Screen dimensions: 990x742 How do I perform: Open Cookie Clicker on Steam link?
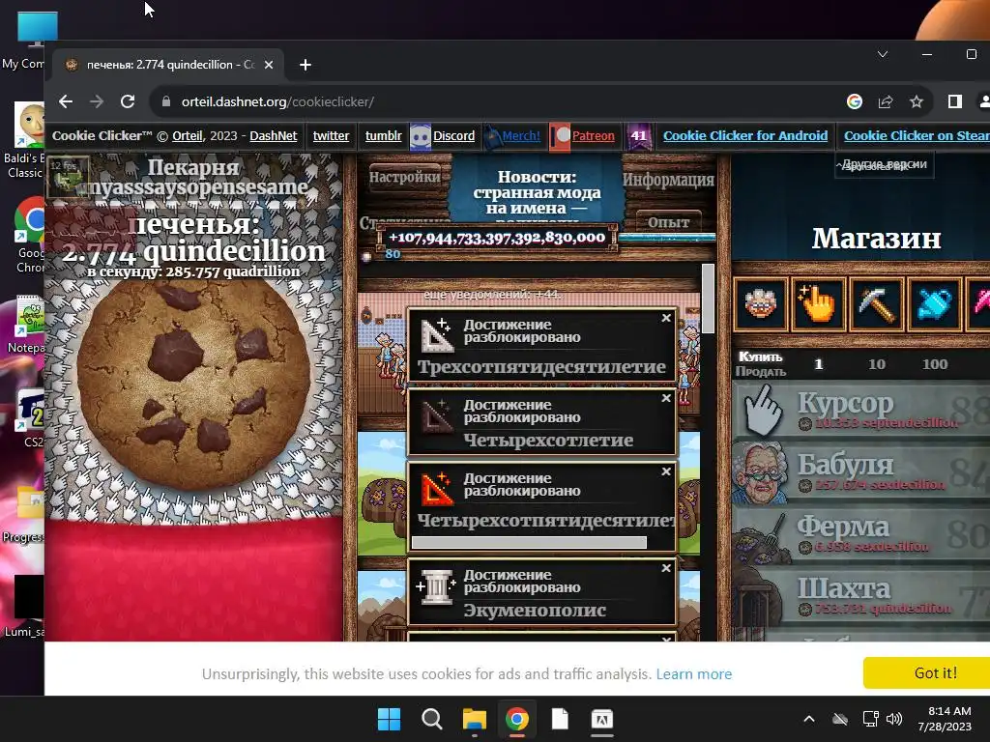(x=917, y=135)
